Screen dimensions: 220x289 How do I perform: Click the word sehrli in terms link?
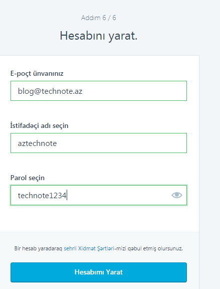click(70, 248)
